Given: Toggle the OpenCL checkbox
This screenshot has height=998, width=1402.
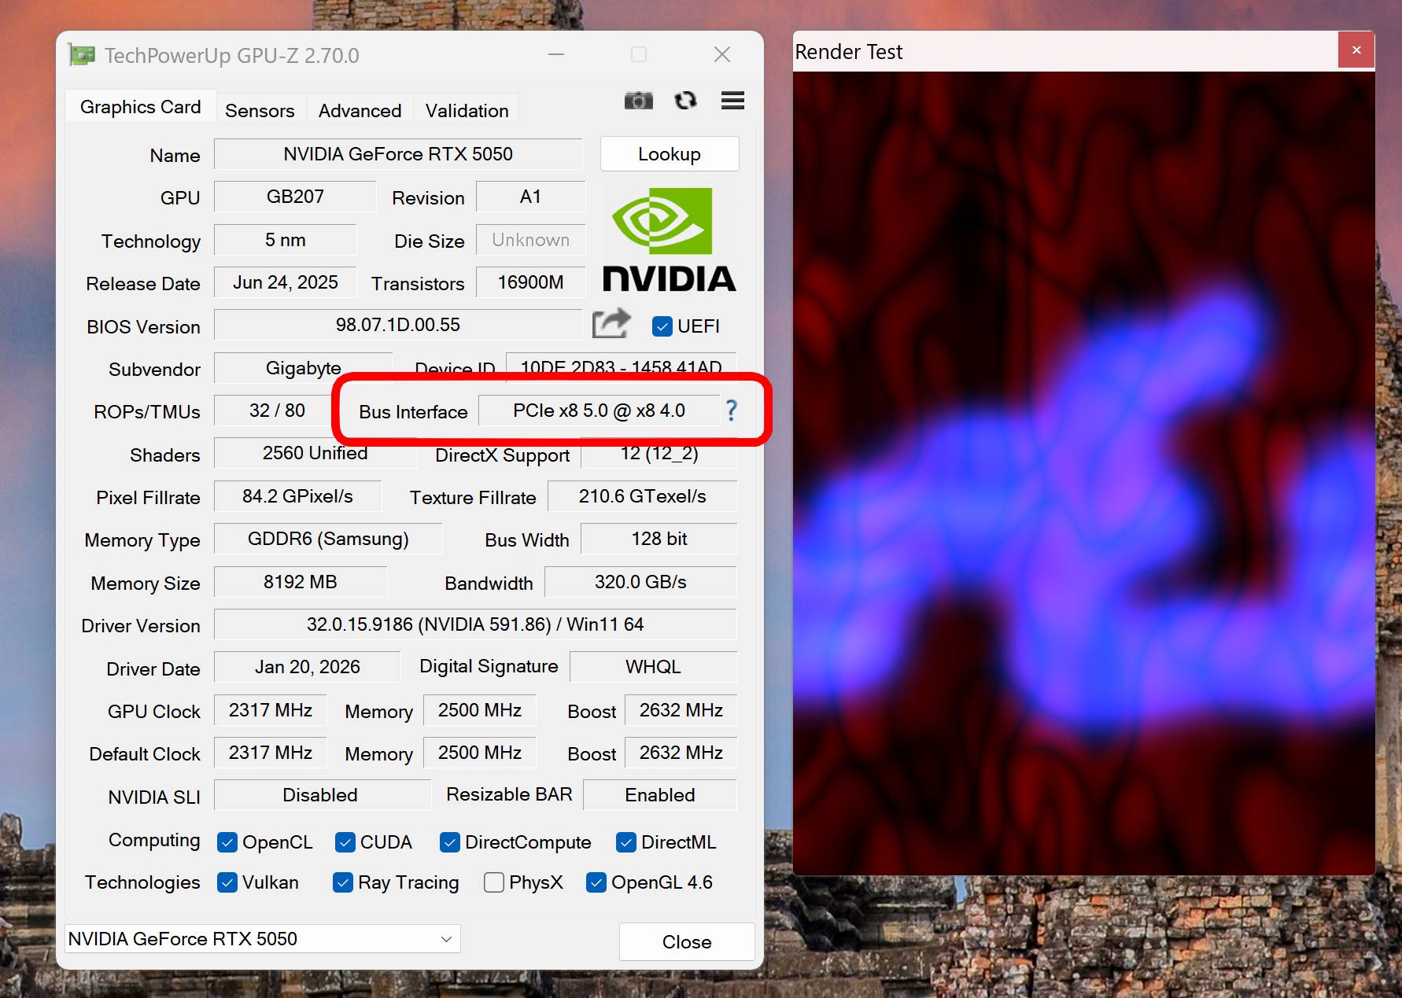Looking at the screenshot, I should pos(227,842).
